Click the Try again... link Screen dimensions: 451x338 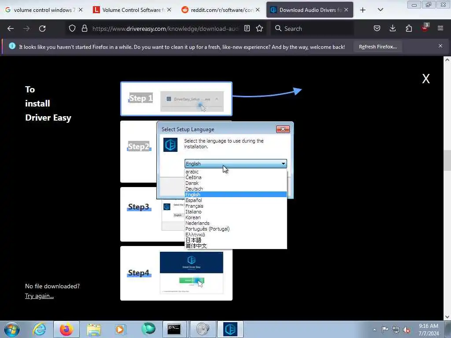tap(39, 296)
